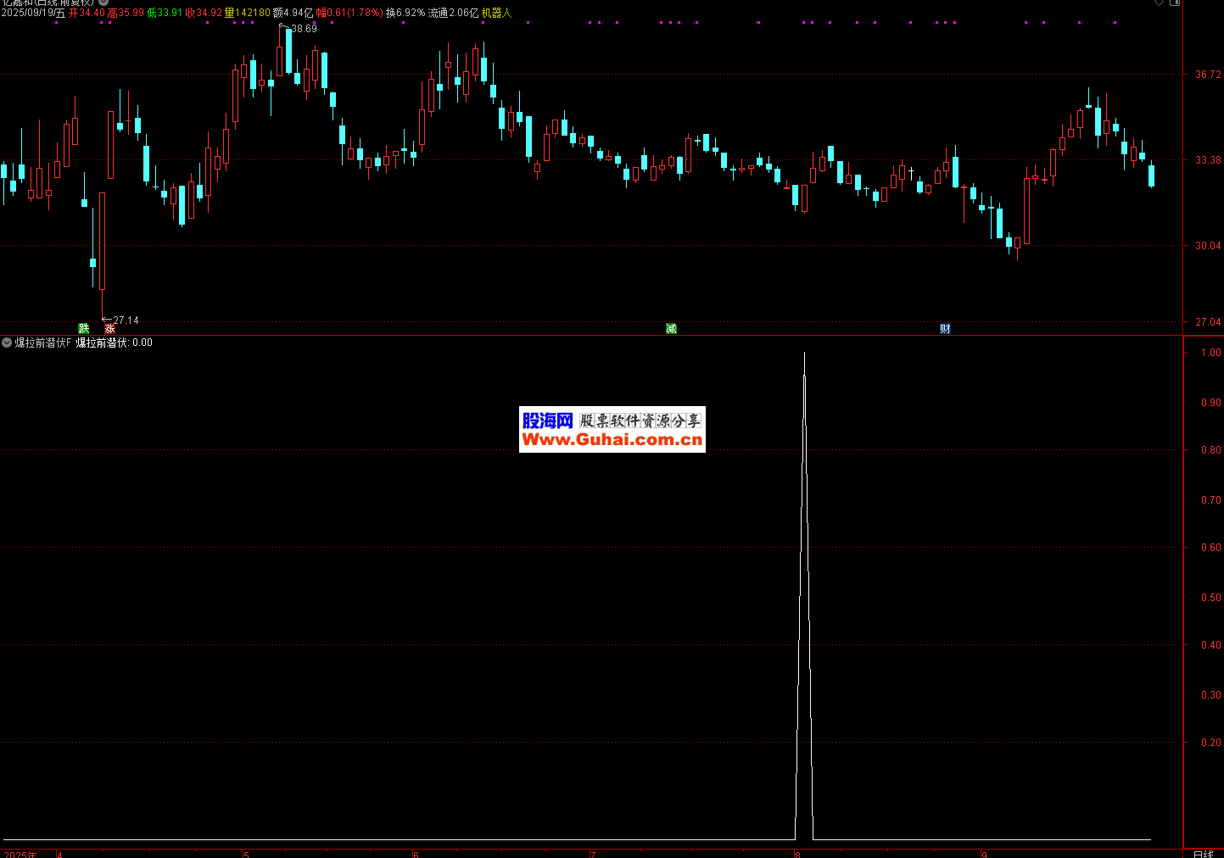Open the stock title dropdown arrow

coord(103,3)
